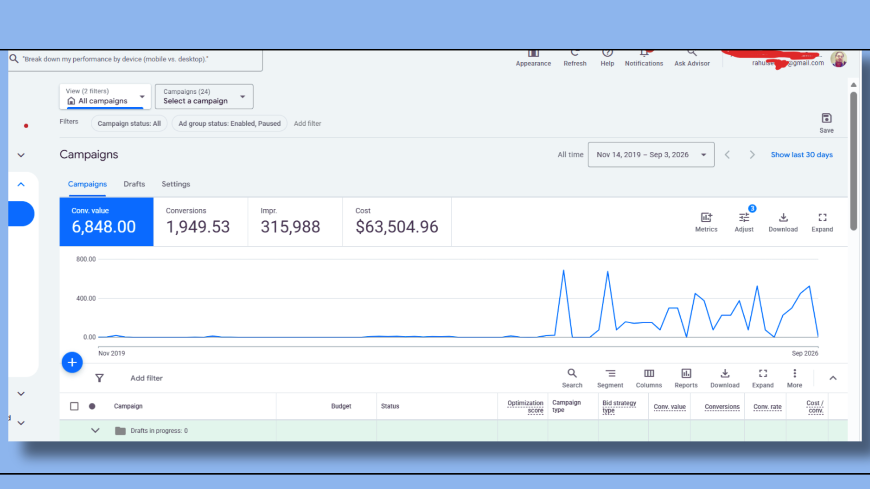
Task: Open the All campaigns view dropdown
Action: tap(105, 96)
